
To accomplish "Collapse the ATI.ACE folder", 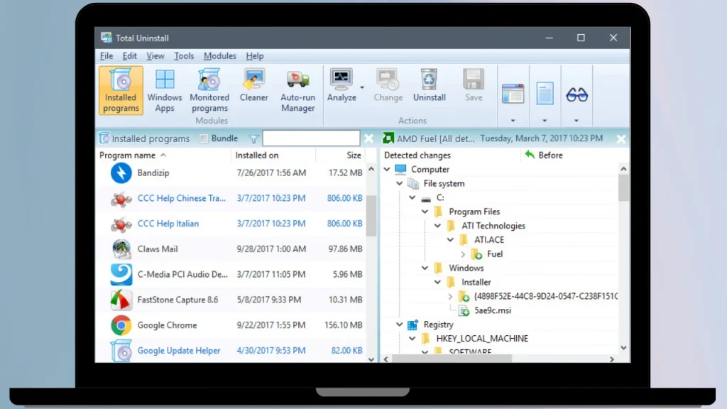I will point(450,240).
